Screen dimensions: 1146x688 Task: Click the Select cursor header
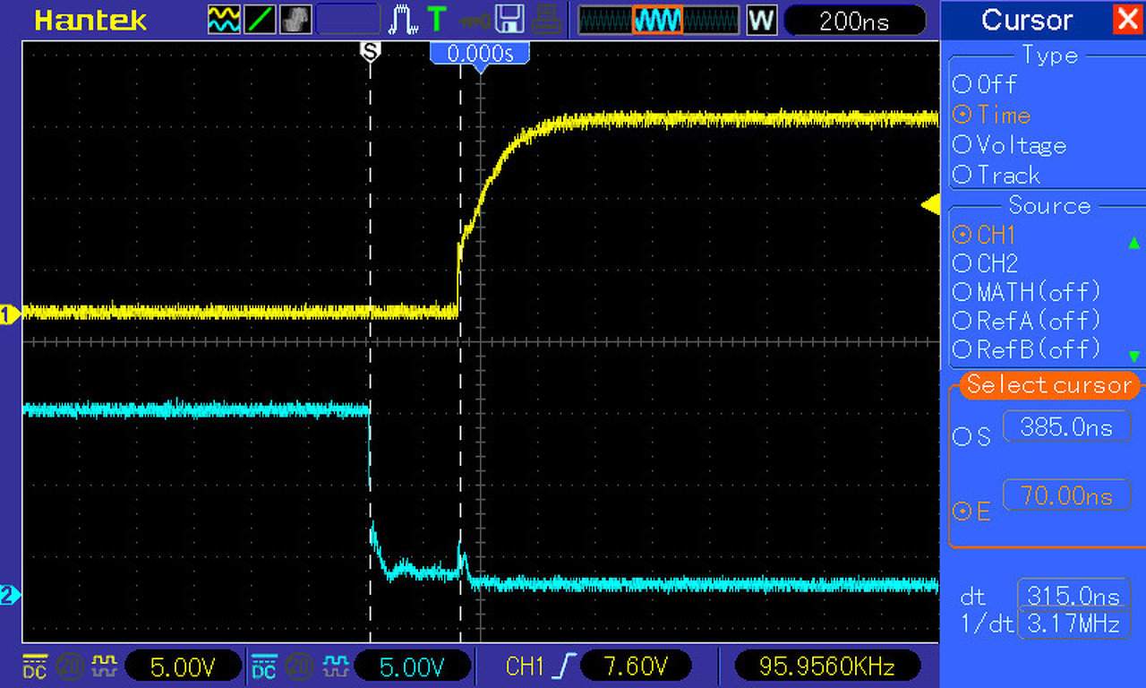1049,385
